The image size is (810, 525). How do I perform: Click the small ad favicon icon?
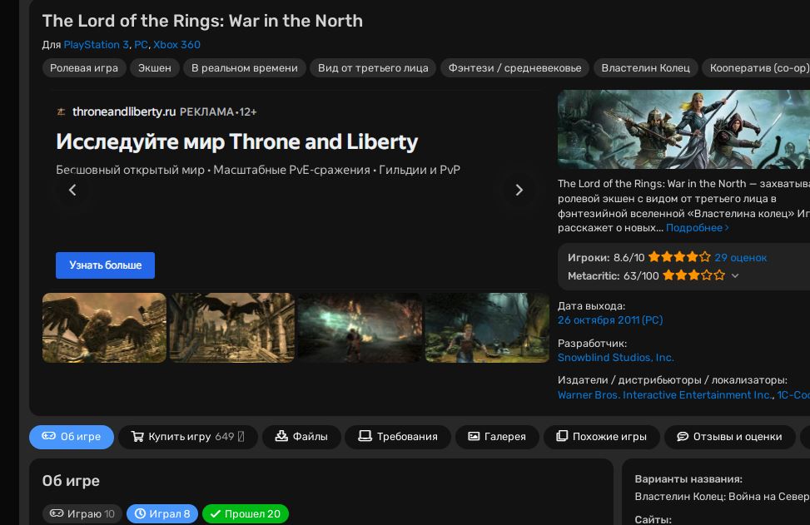point(61,111)
